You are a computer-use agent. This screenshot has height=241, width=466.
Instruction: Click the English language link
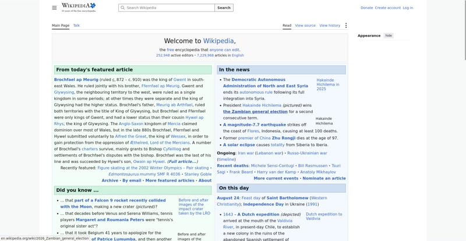click(238, 55)
